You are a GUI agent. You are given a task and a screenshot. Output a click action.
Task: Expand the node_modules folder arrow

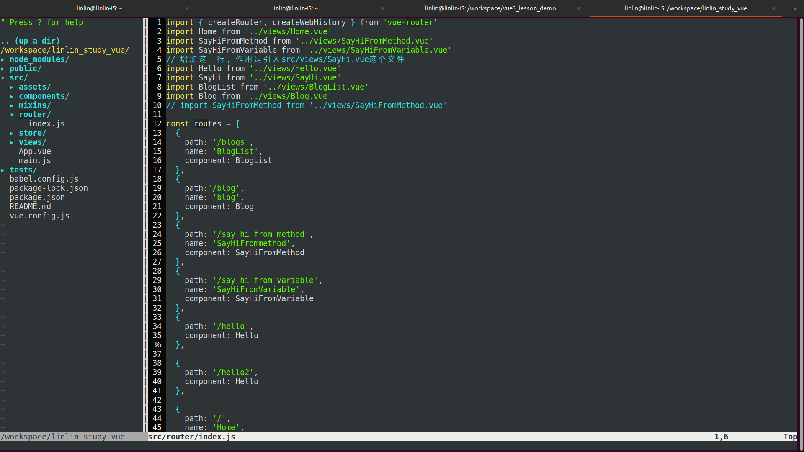coord(3,59)
